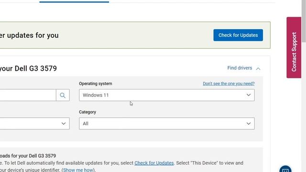Expand the dropdown left of Category
The width and height of the screenshot is (306, 172).
point(35,123)
